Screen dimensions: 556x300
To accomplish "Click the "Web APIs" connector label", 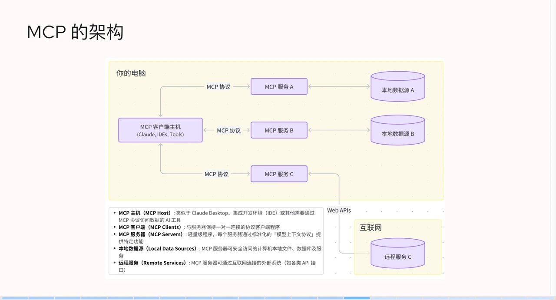I will 339,210.
